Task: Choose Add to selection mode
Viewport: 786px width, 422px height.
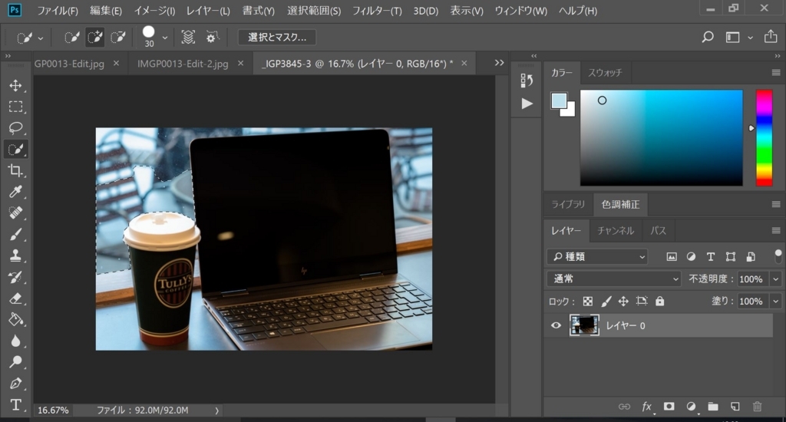Action: click(x=94, y=37)
